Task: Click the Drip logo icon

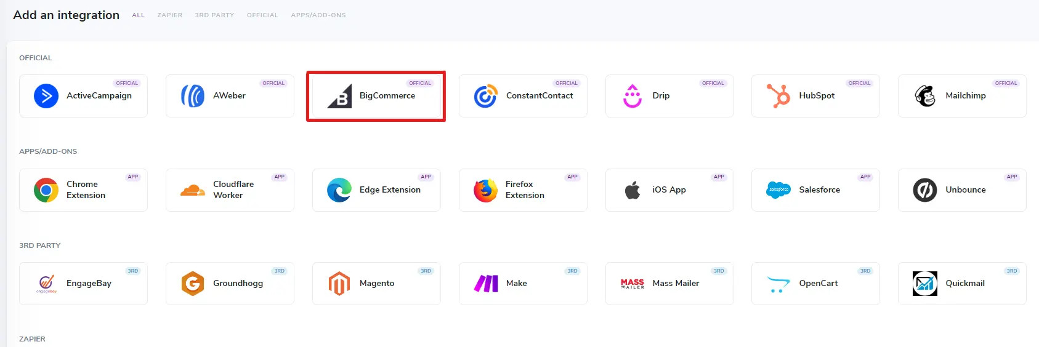Action: [x=633, y=96]
